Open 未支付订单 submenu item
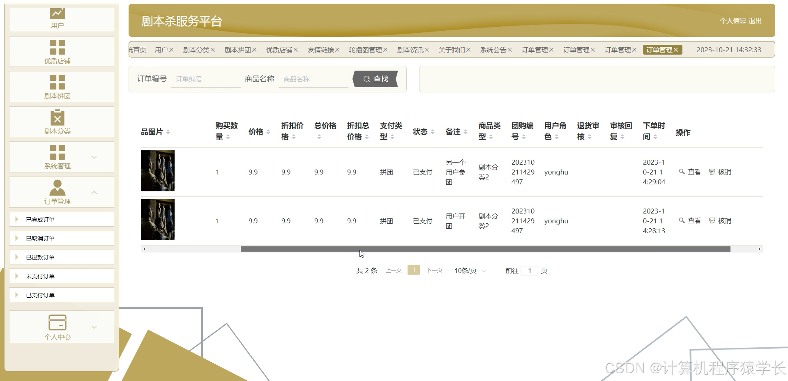The height and width of the screenshot is (381, 788). [x=62, y=276]
